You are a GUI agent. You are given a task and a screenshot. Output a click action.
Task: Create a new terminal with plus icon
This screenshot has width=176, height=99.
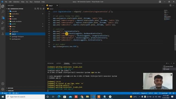tap(167, 63)
